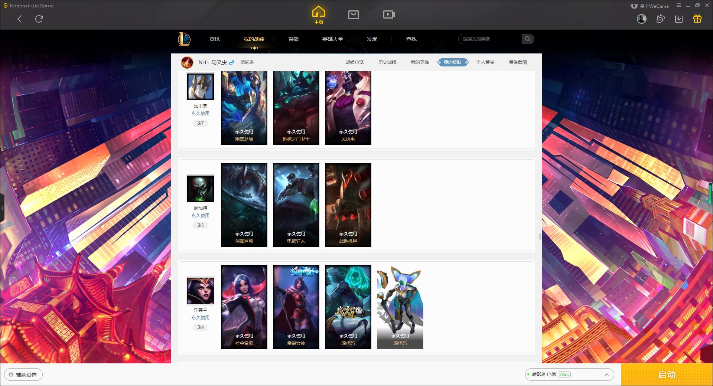713x386 pixels.
Task: Click the 3/9 skin count for 乐芙兰
Action: pos(201,327)
